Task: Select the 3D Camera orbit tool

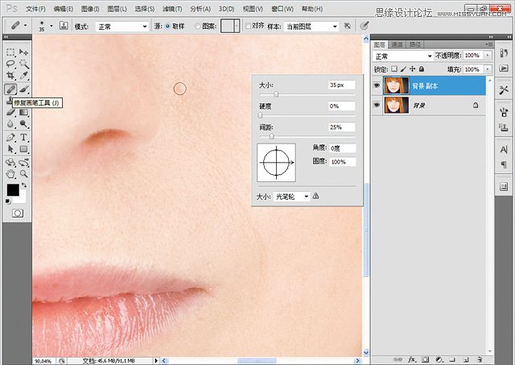Action: pyautogui.click(x=23, y=163)
